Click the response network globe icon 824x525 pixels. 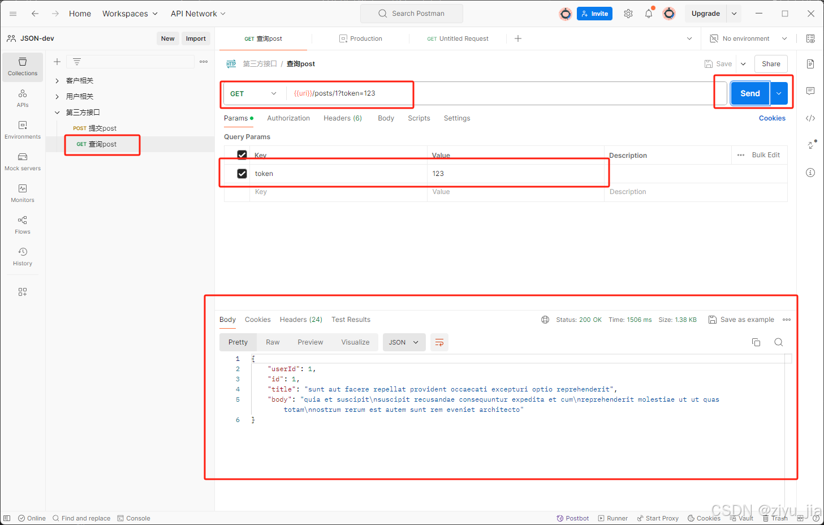(545, 320)
